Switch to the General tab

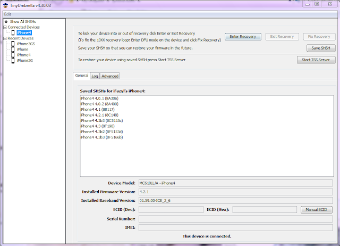point(82,76)
